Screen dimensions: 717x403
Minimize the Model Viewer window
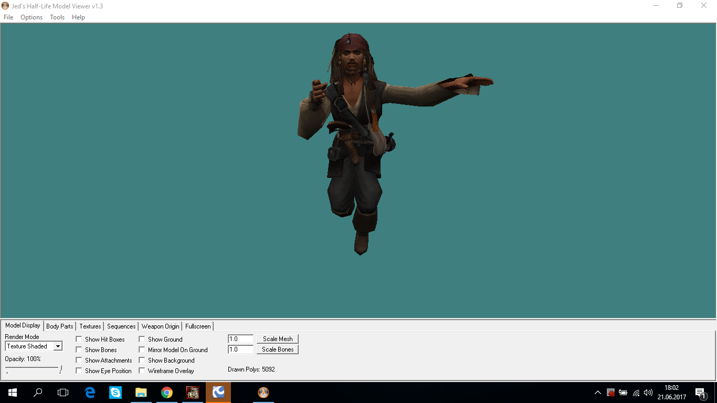tap(656, 6)
